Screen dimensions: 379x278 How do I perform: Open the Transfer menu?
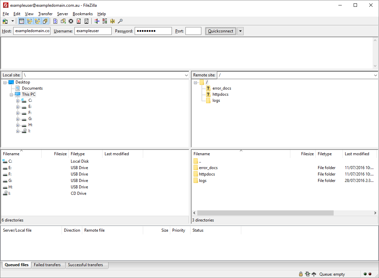click(45, 14)
